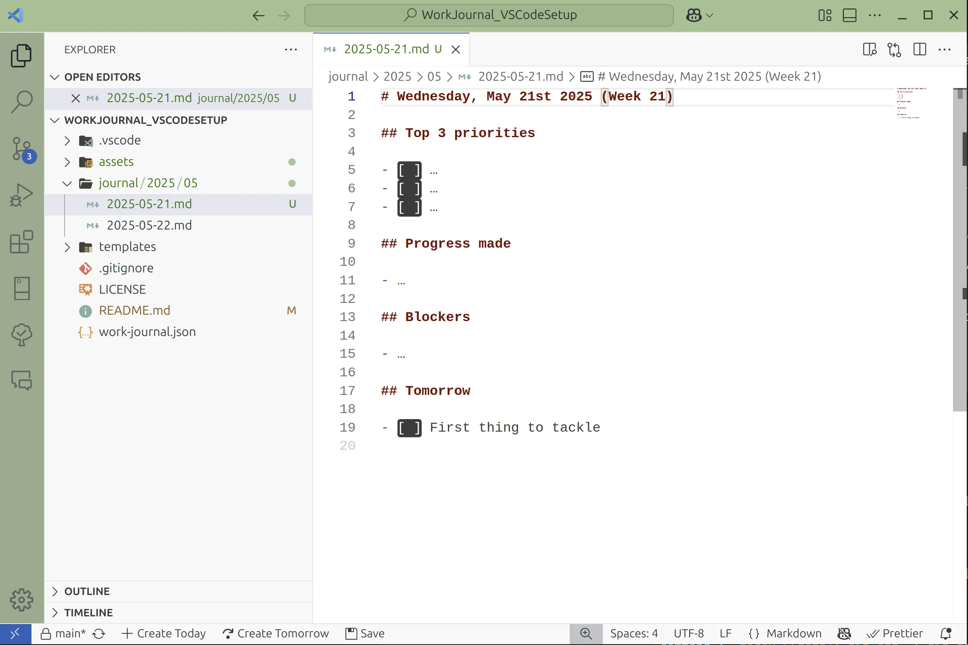This screenshot has height=645, width=968.
Task: Change encoding via UTF-8
Action: [688, 634]
